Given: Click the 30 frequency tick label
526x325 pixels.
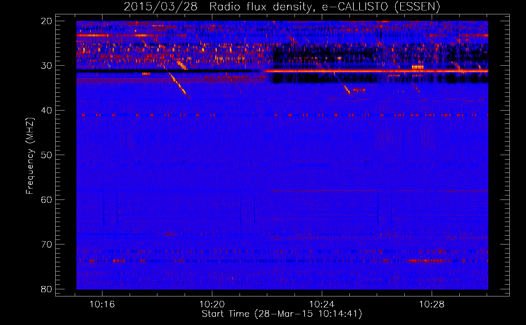Looking at the screenshot, I should (46, 66).
